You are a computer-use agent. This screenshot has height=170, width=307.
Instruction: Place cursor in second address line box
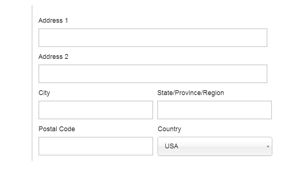coord(153,74)
